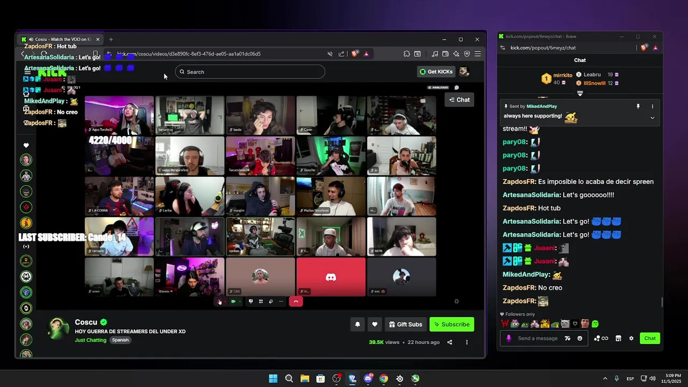Click the green Subscribe button
Viewport: 688px width, 387px height.
tap(451, 325)
